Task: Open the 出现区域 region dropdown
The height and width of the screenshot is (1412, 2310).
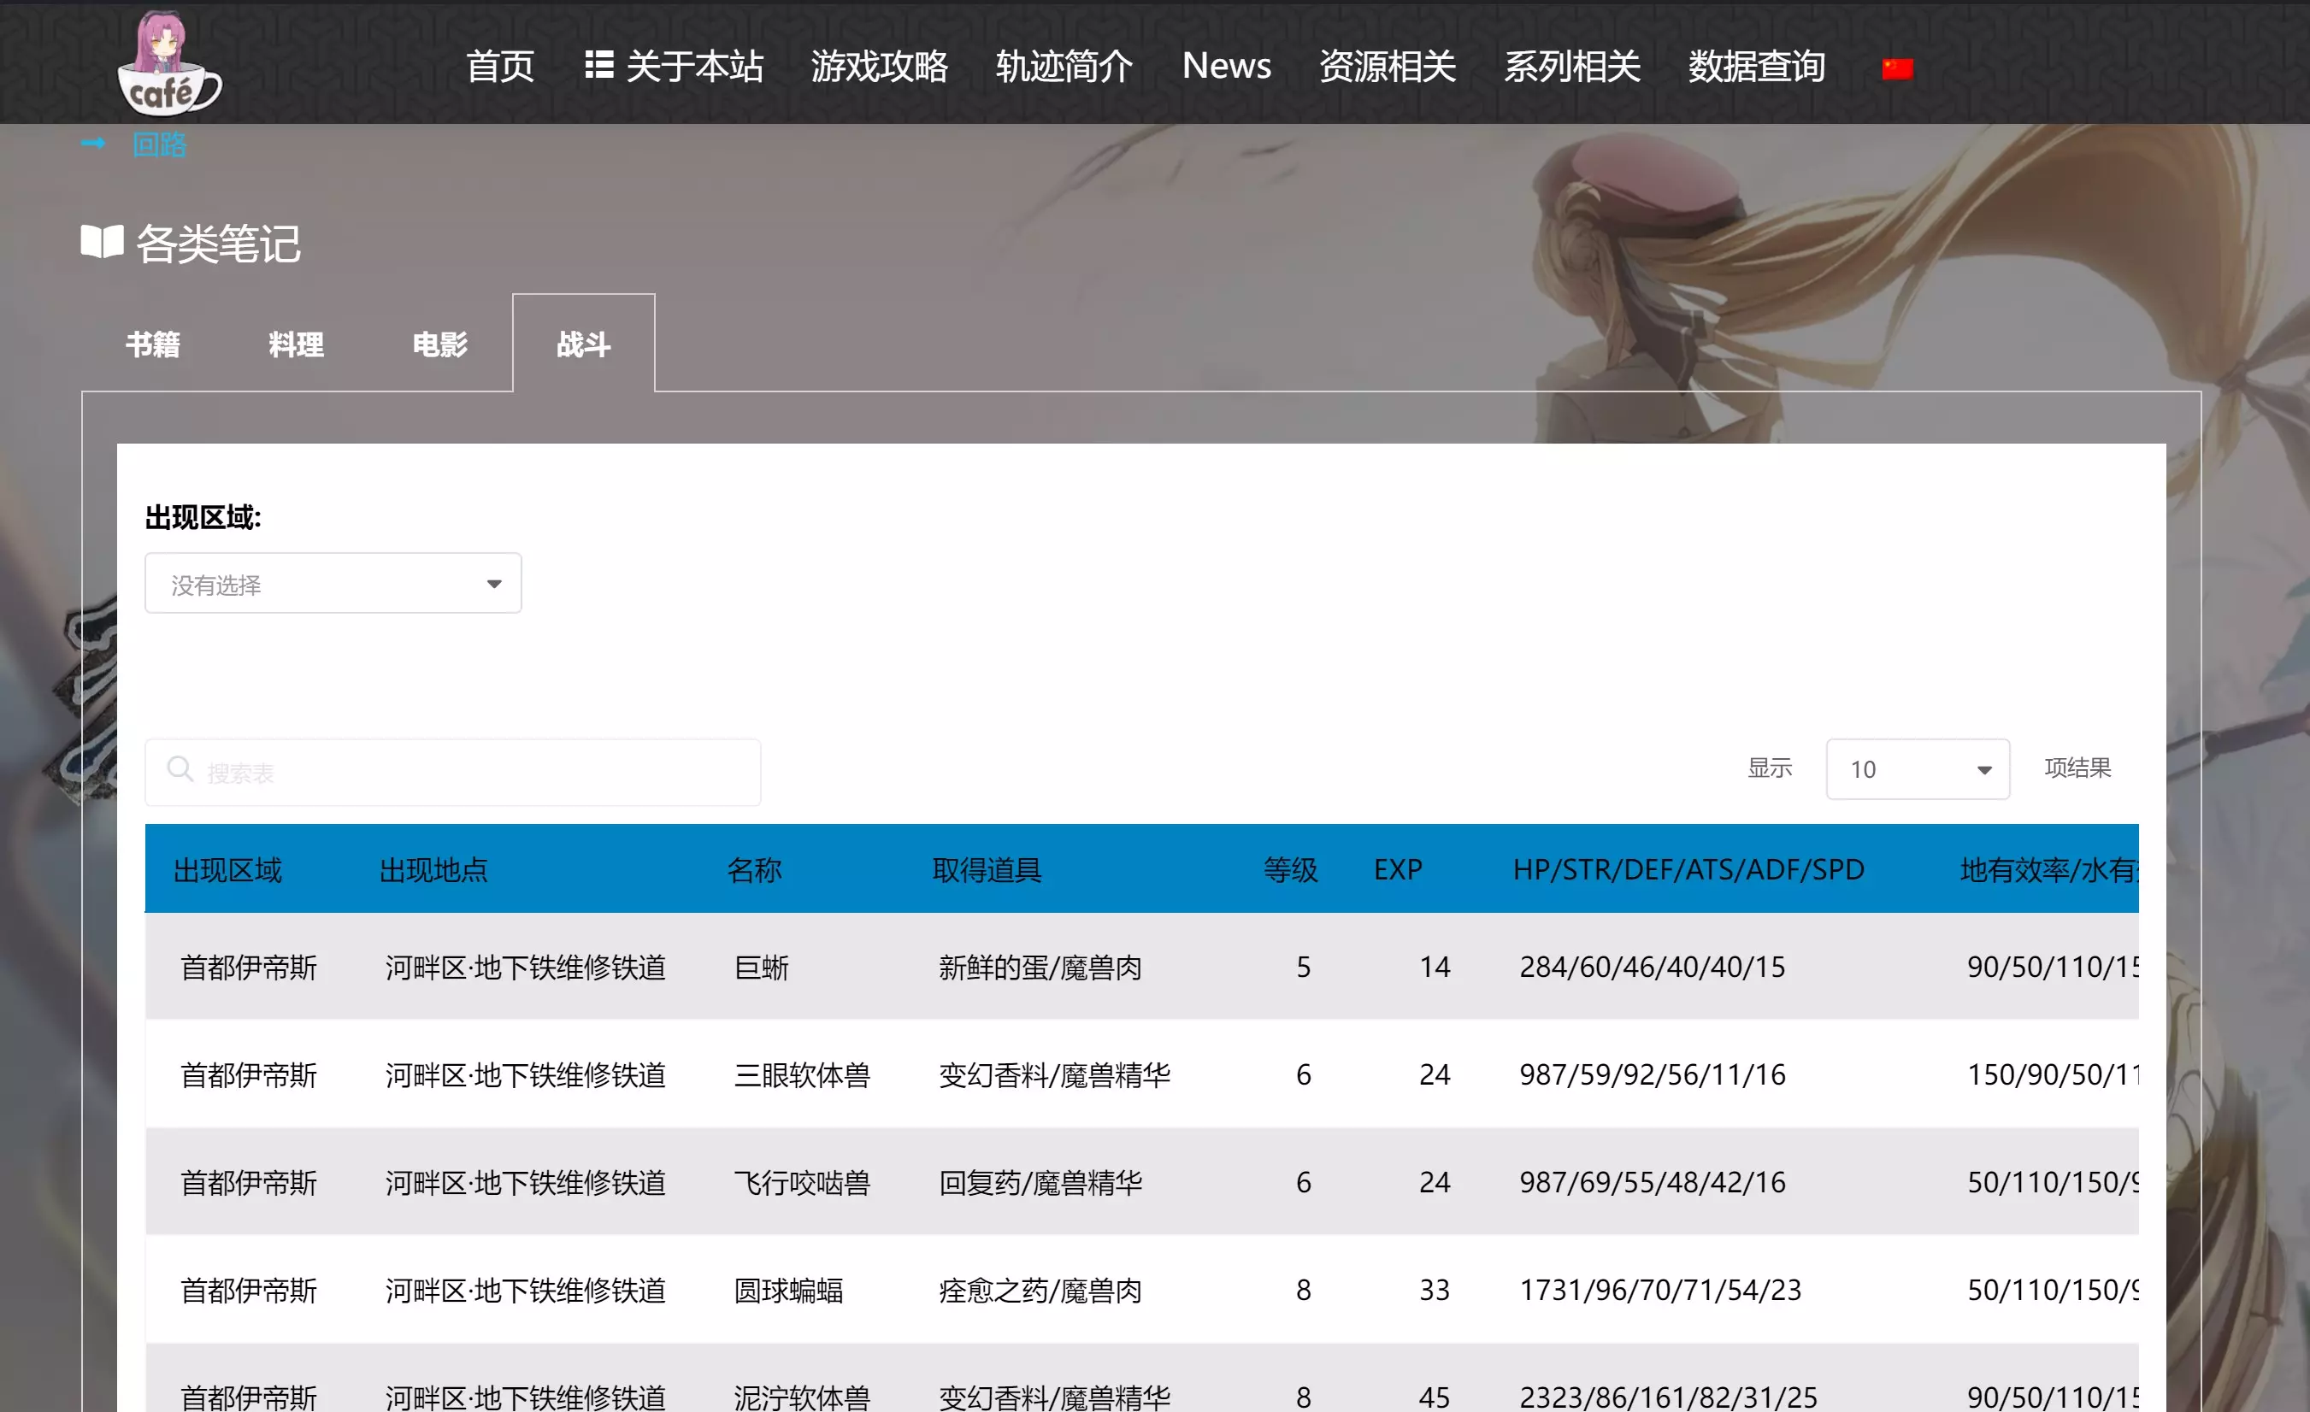Action: [333, 583]
